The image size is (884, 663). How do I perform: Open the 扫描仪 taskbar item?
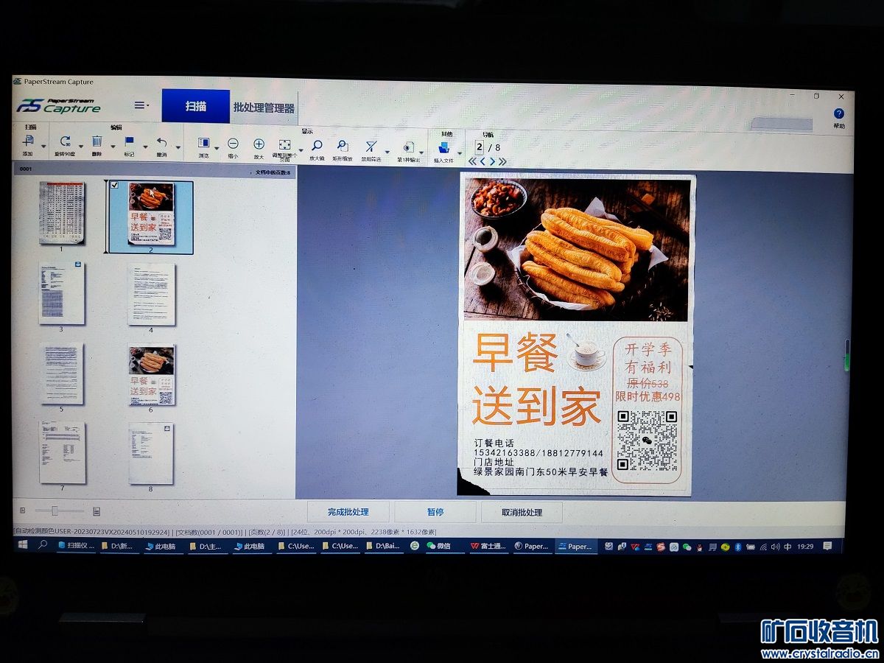76,546
